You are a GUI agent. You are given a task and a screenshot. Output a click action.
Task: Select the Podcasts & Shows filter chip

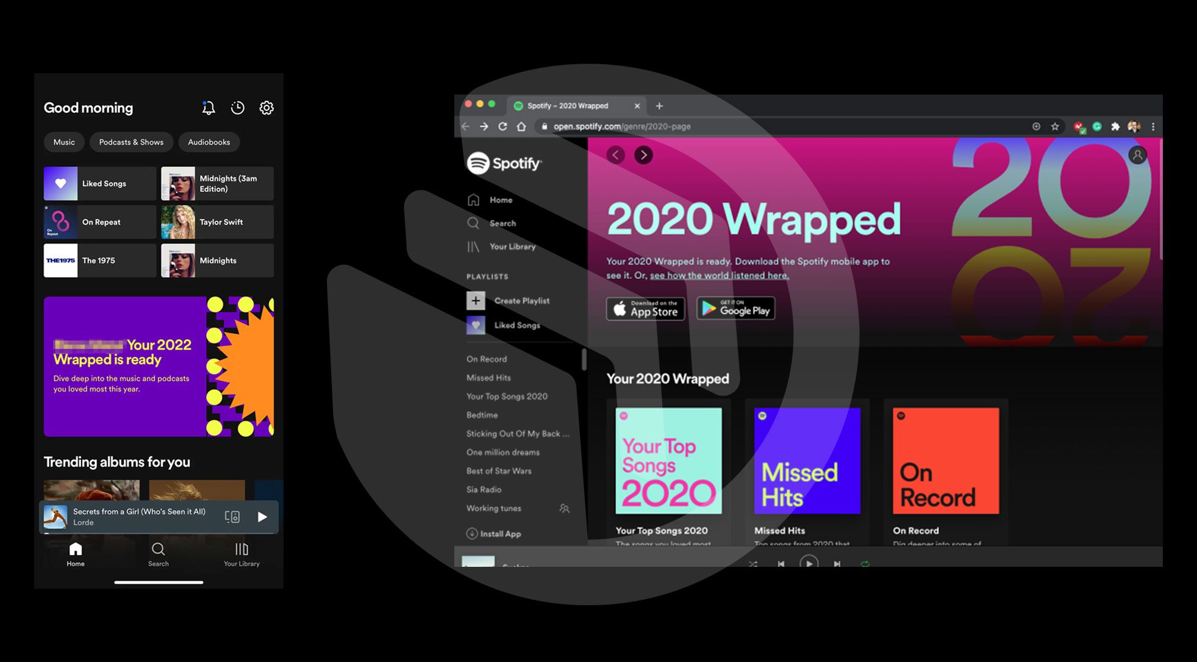click(x=131, y=142)
